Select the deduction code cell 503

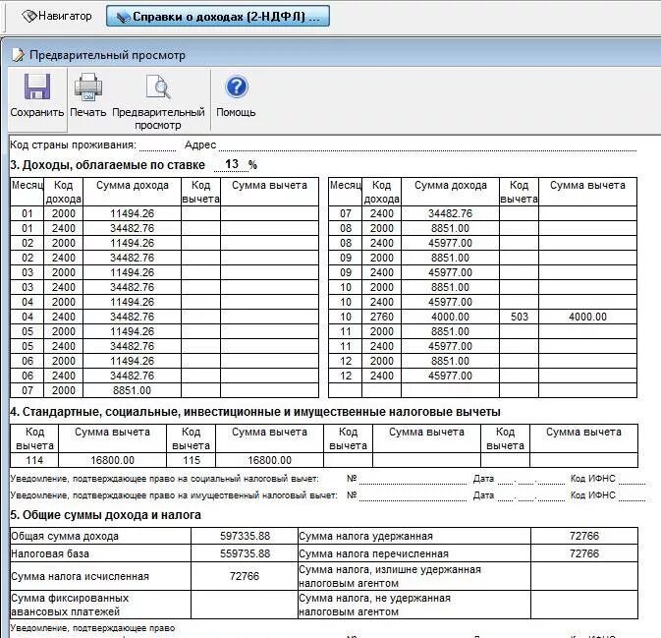[x=519, y=317]
